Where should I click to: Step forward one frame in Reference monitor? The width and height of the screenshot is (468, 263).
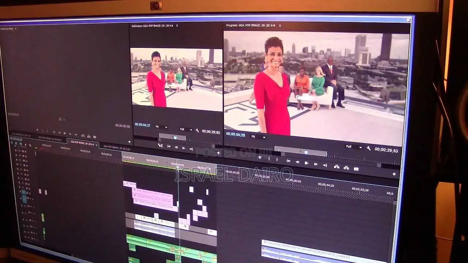[x=184, y=148]
